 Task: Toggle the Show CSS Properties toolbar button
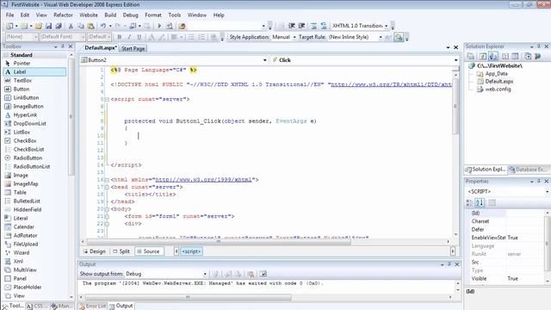(x=399, y=37)
